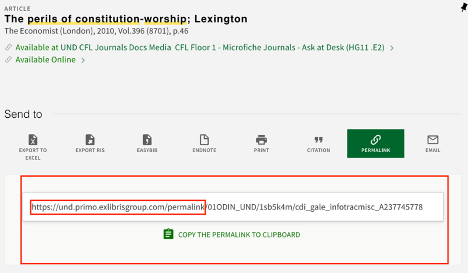468x273 pixels.
Task: Click the clipboard icon next to the copy-permalink text
Action: tap(168, 234)
